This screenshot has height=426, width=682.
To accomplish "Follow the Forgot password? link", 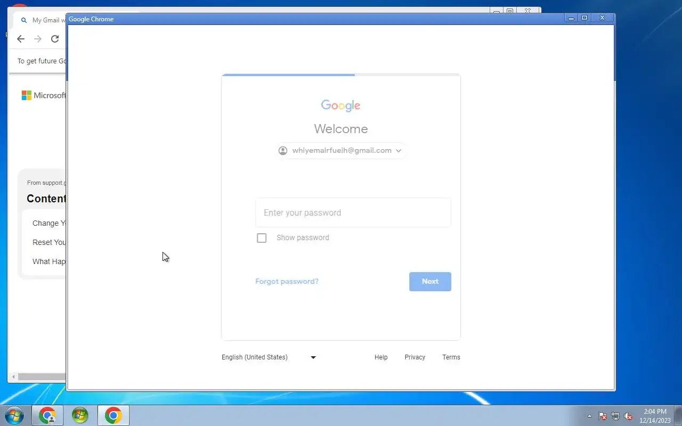I will [x=287, y=282].
